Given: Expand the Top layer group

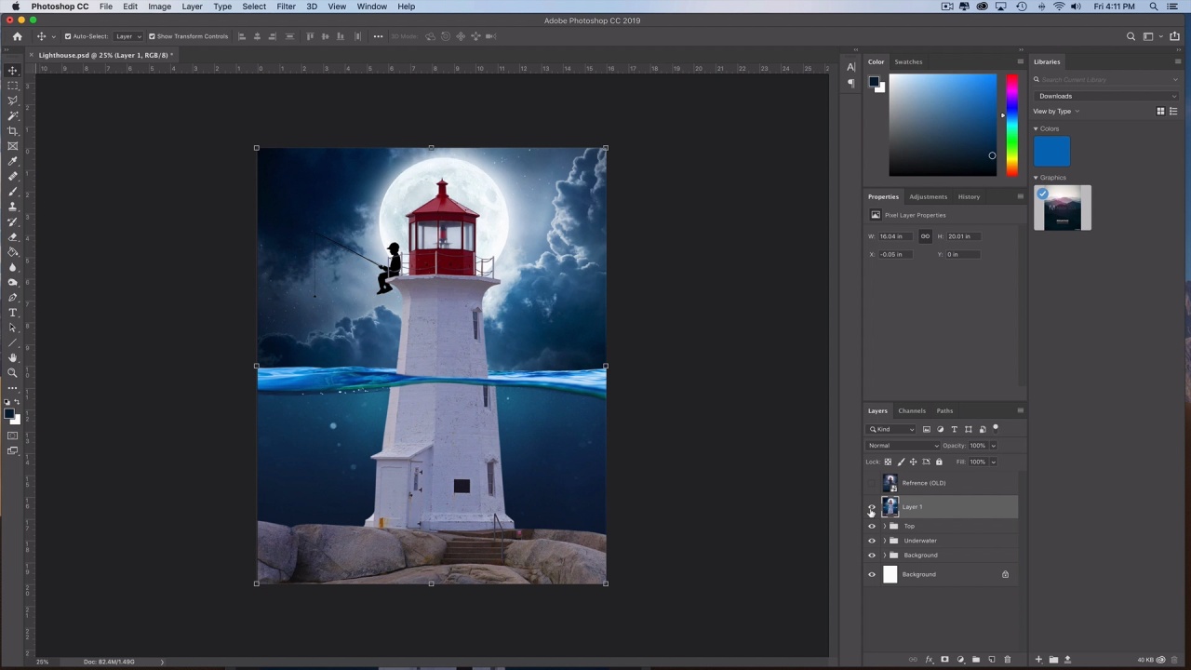Looking at the screenshot, I should click(x=884, y=526).
